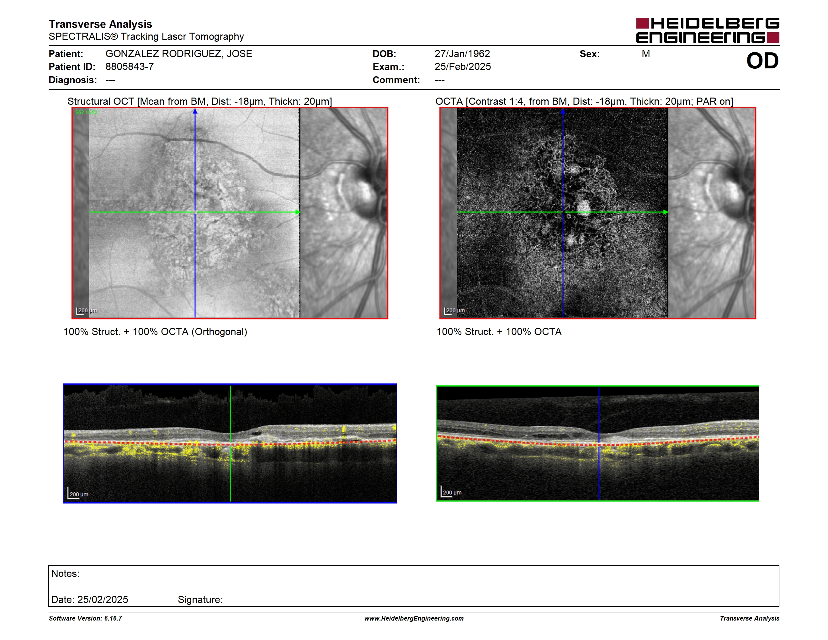This screenshot has height=640, width=828.
Task: Click the blue-bordered orthogonal B-scan image
Action: click(x=230, y=443)
